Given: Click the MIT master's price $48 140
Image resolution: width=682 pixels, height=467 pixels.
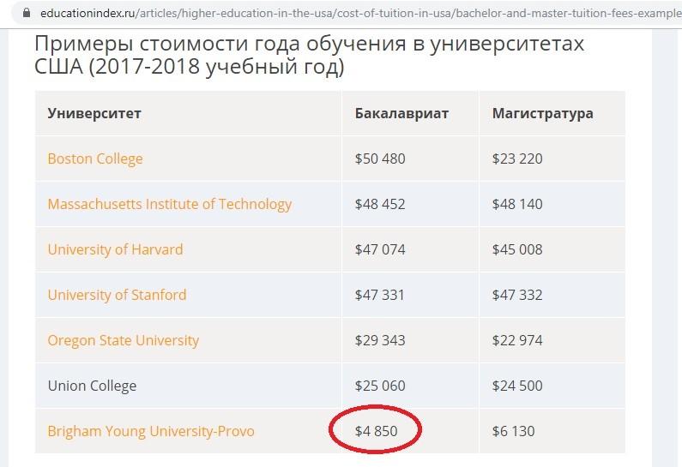Looking at the screenshot, I should click(517, 204).
